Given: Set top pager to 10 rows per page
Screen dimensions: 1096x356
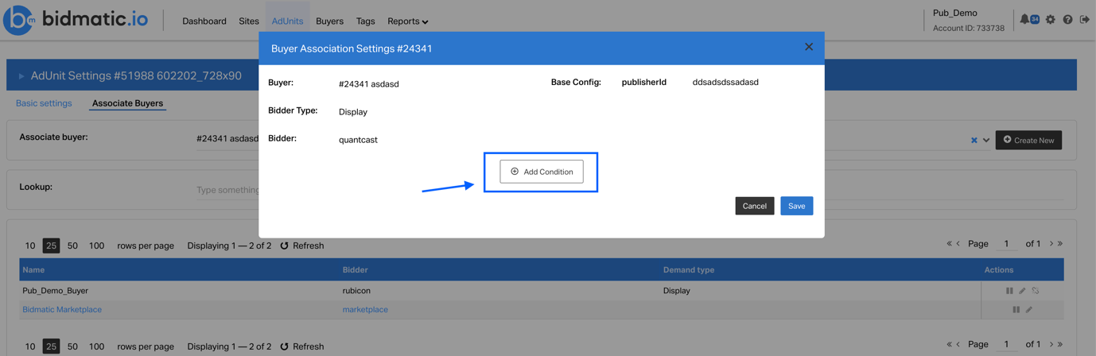Looking at the screenshot, I should [x=30, y=246].
